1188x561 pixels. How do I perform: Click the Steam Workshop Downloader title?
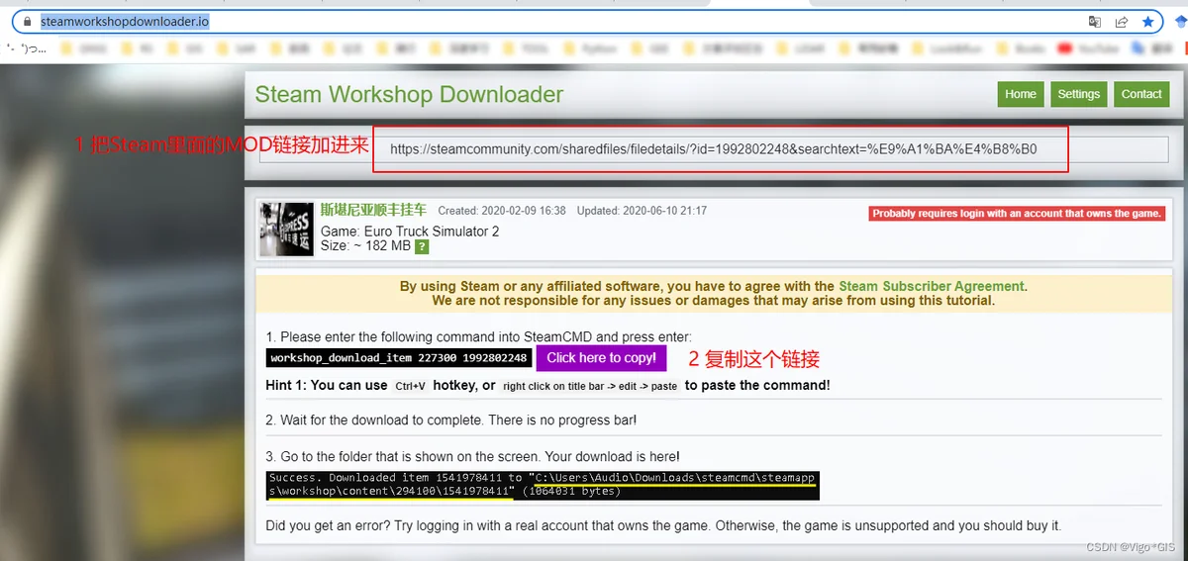click(409, 94)
